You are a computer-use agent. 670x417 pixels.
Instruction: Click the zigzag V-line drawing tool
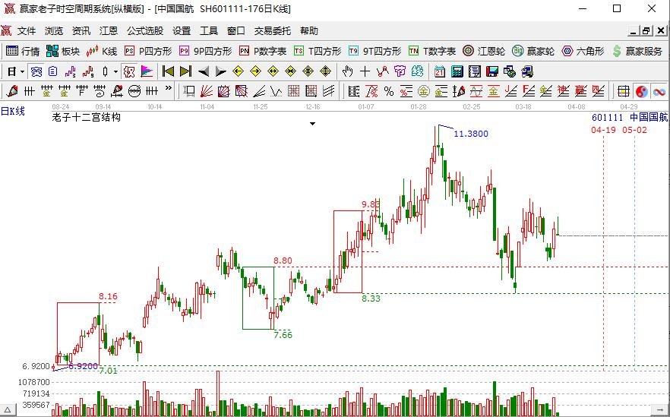pos(276,91)
